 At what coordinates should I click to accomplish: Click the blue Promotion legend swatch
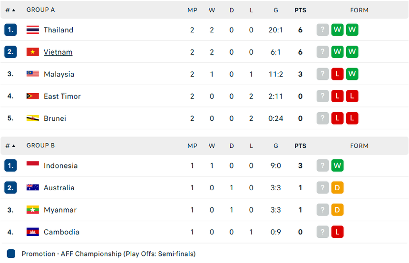11,254
